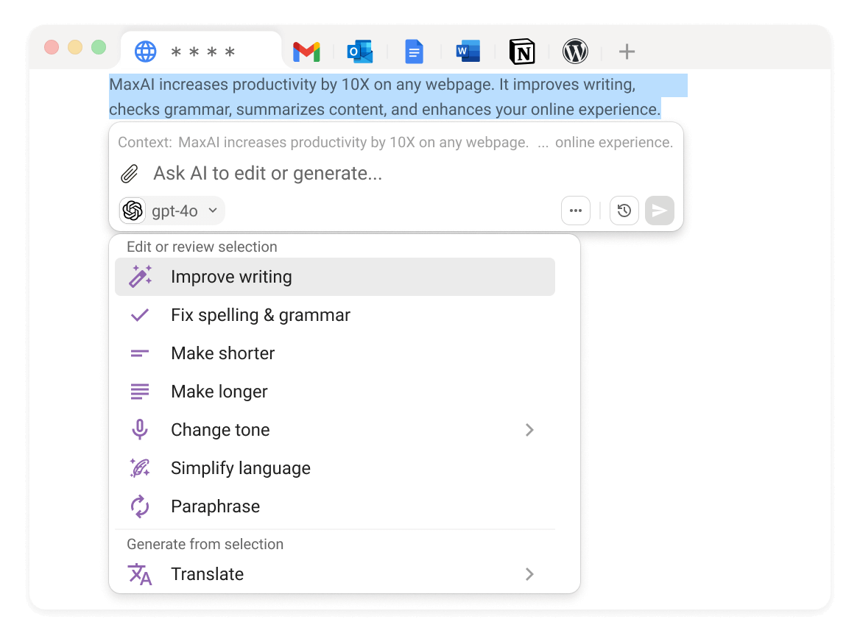Click the cycle arrows Paraphrase icon
860x636 pixels.
[140, 506]
